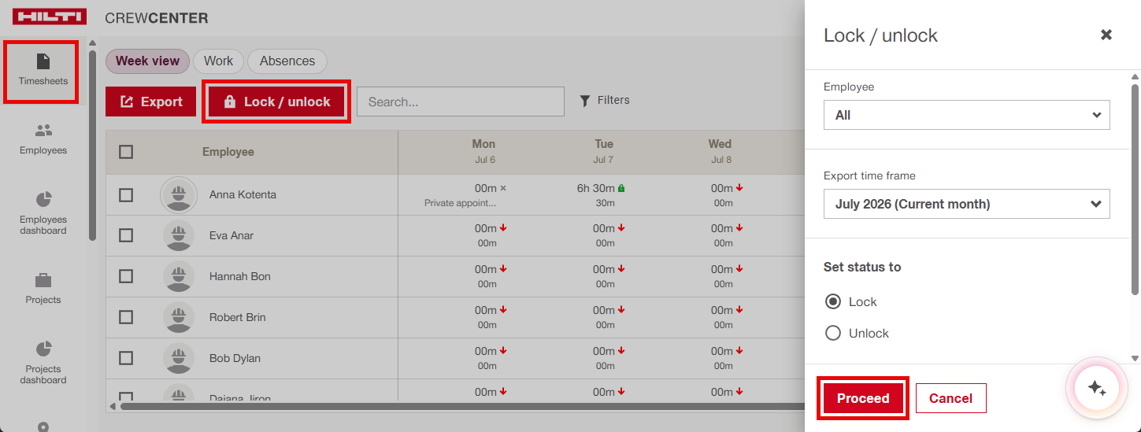The height and width of the screenshot is (432, 1141).
Task: Click the name Bob Dylan
Action: coord(235,358)
